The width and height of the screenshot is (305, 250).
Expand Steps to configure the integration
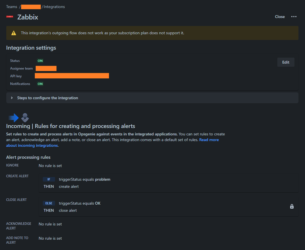tap(152, 98)
